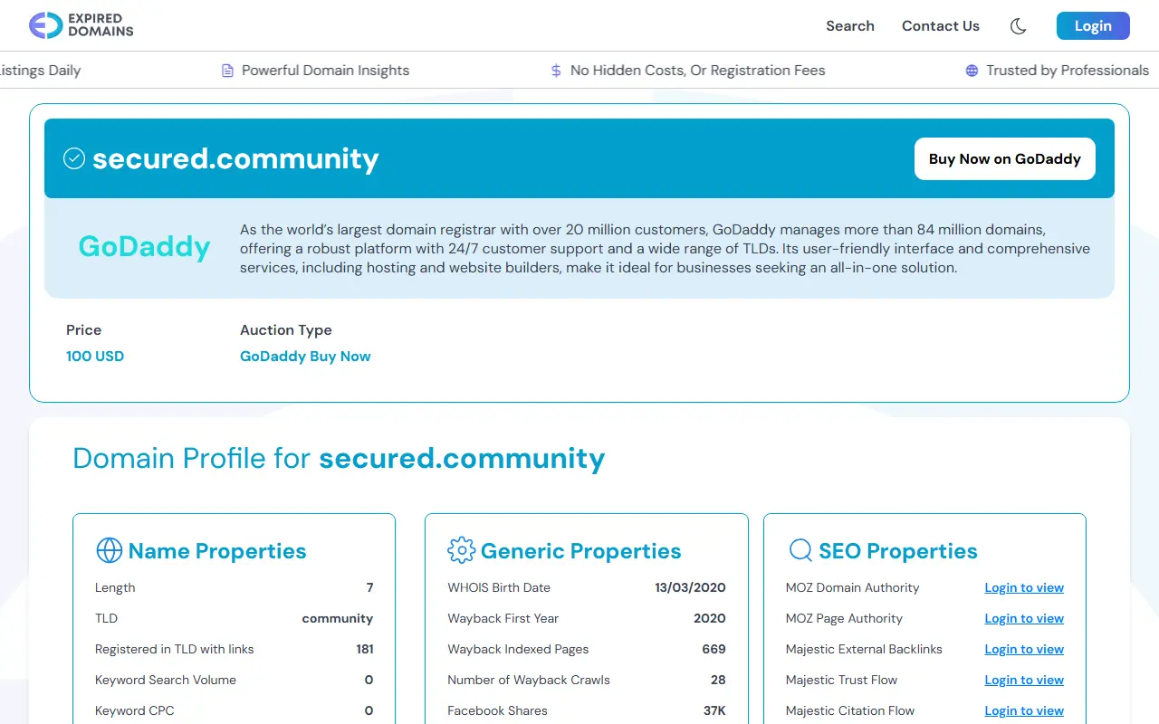Open the Search menu item
This screenshot has height=724, width=1159.
850,26
